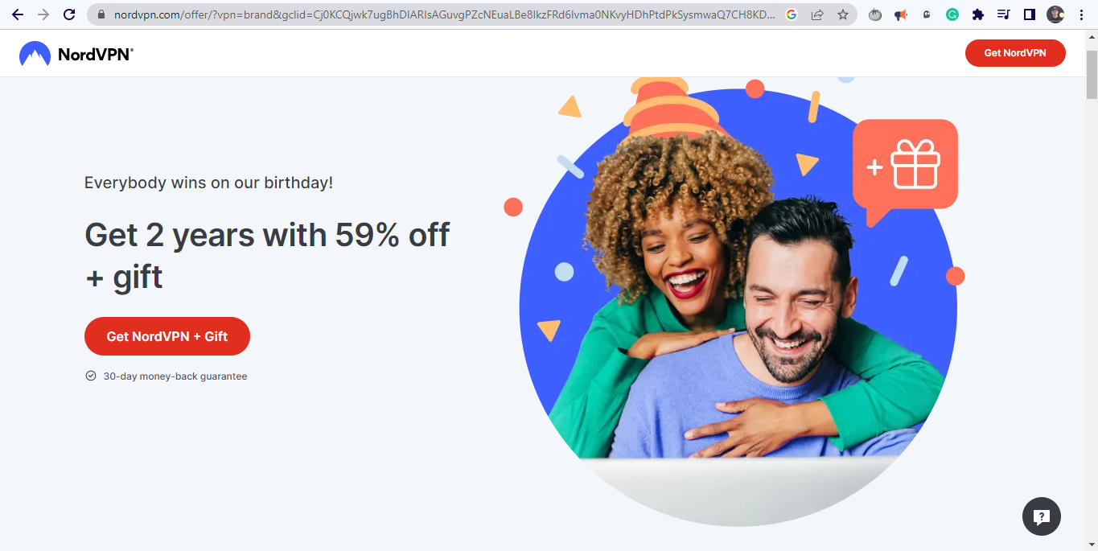Open the media control playlist icon
Image resolution: width=1098 pixels, height=551 pixels.
tap(1003, 14)
